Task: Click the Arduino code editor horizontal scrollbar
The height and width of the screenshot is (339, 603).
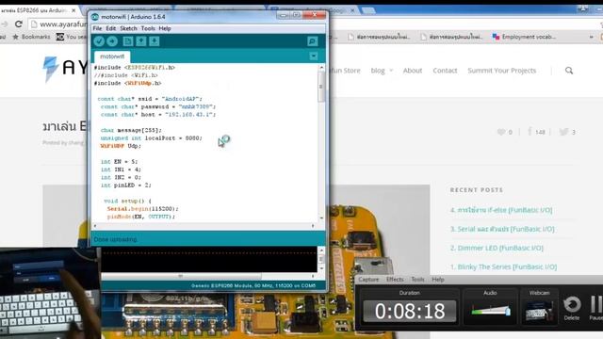Action: coord(204,226)
